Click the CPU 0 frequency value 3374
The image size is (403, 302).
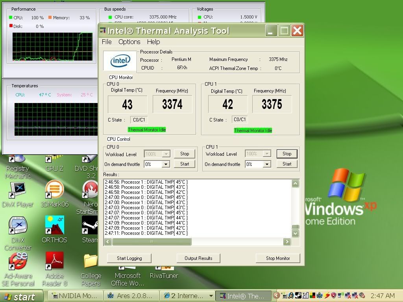pyautogui.click(x=172, y=104)
